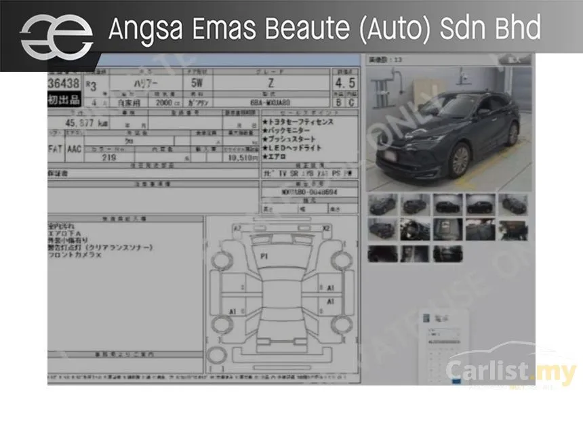Click grade value 'Z'
Viewport: 583px width, 437px height.
point(271,83)
